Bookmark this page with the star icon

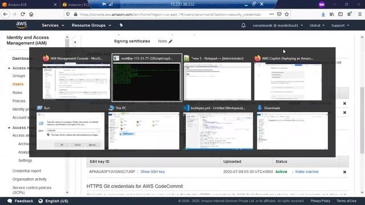(287, 14)
